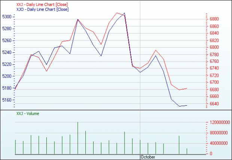Click the tallest green volume bar
Image resolution: width=232 pixels, height=160 pixels.
pyautogui.click(x=78, y=138)
